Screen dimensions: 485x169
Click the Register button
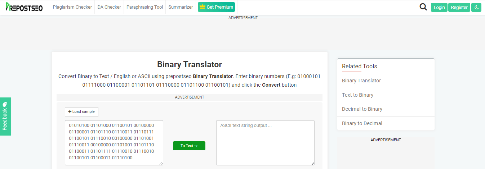(x=459, y=7)
